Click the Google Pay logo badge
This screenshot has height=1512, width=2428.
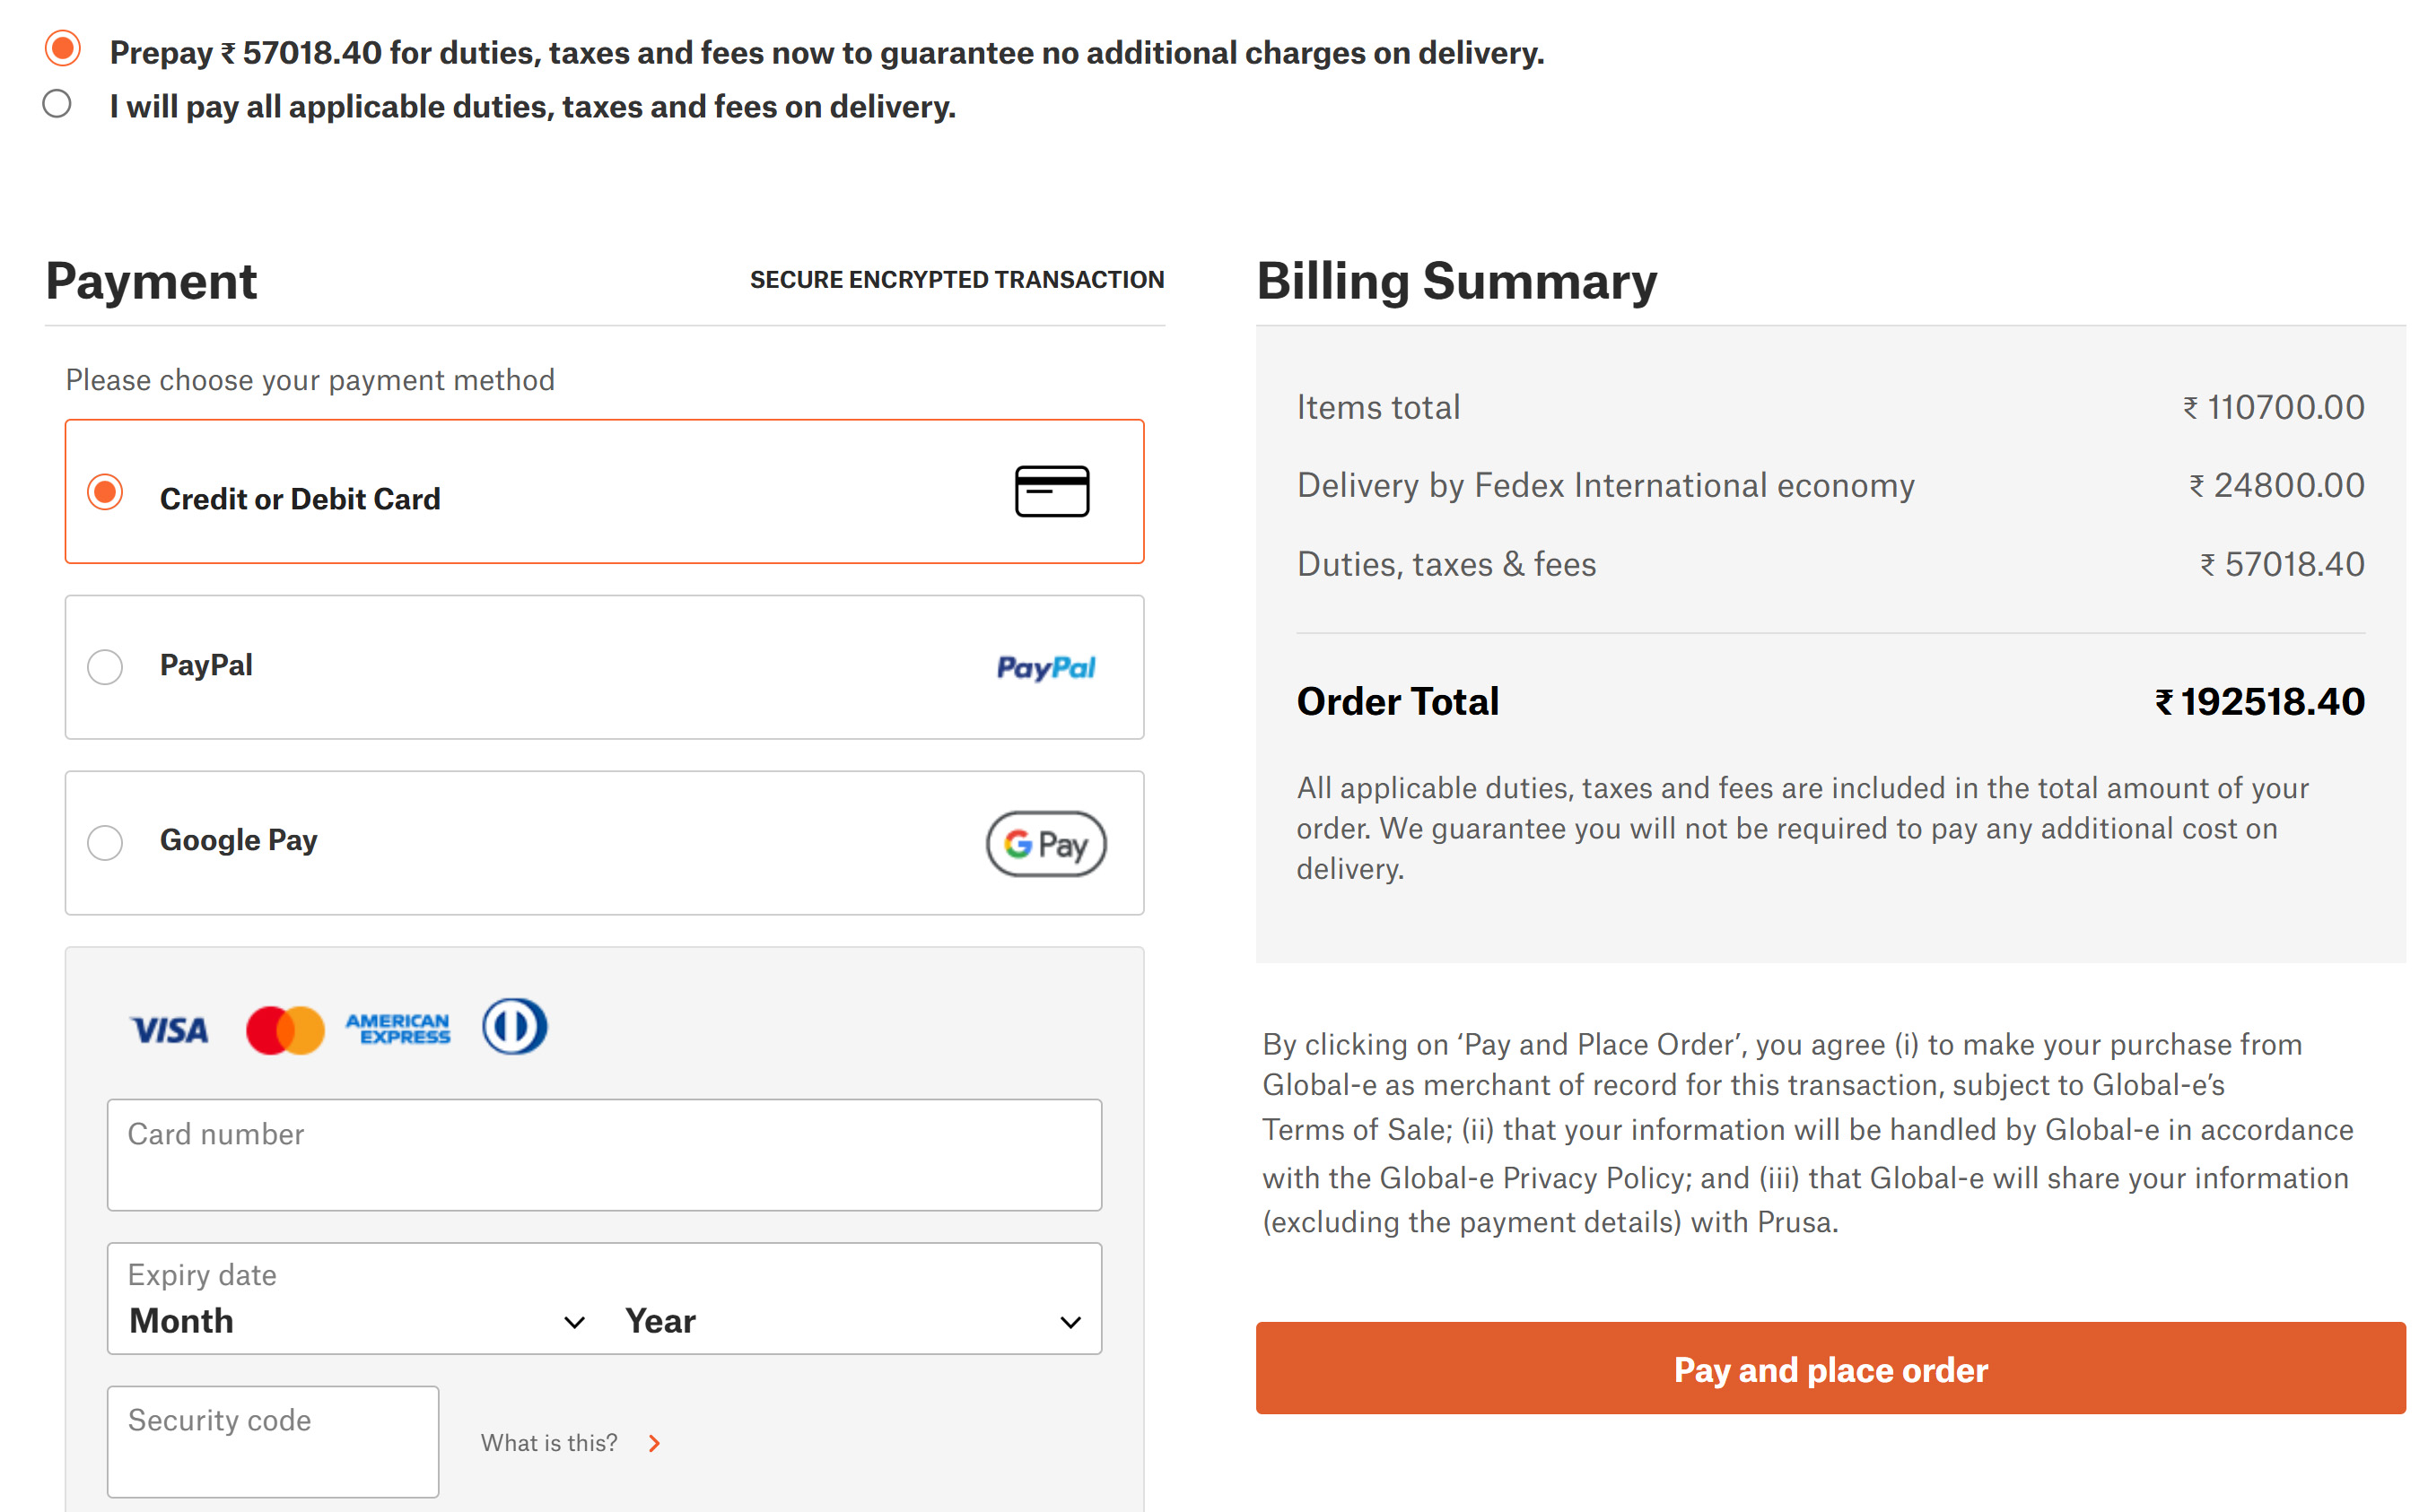click(x=1045, y=843)
